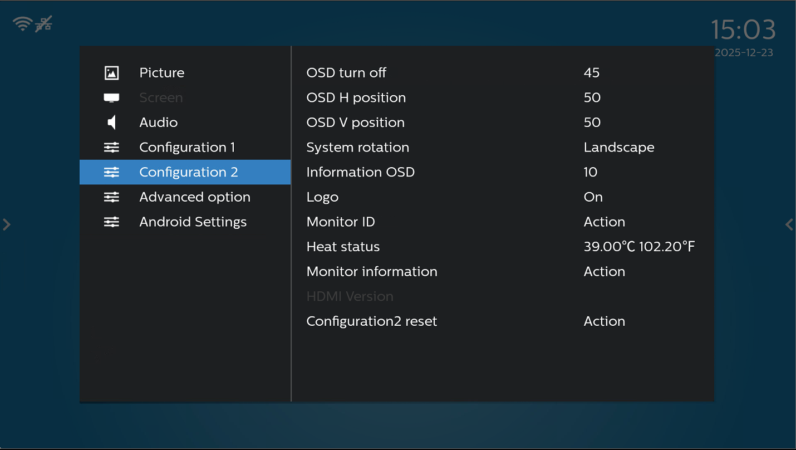
Task: Click the Wi-Fi status icon
Action: click(23, 23)
